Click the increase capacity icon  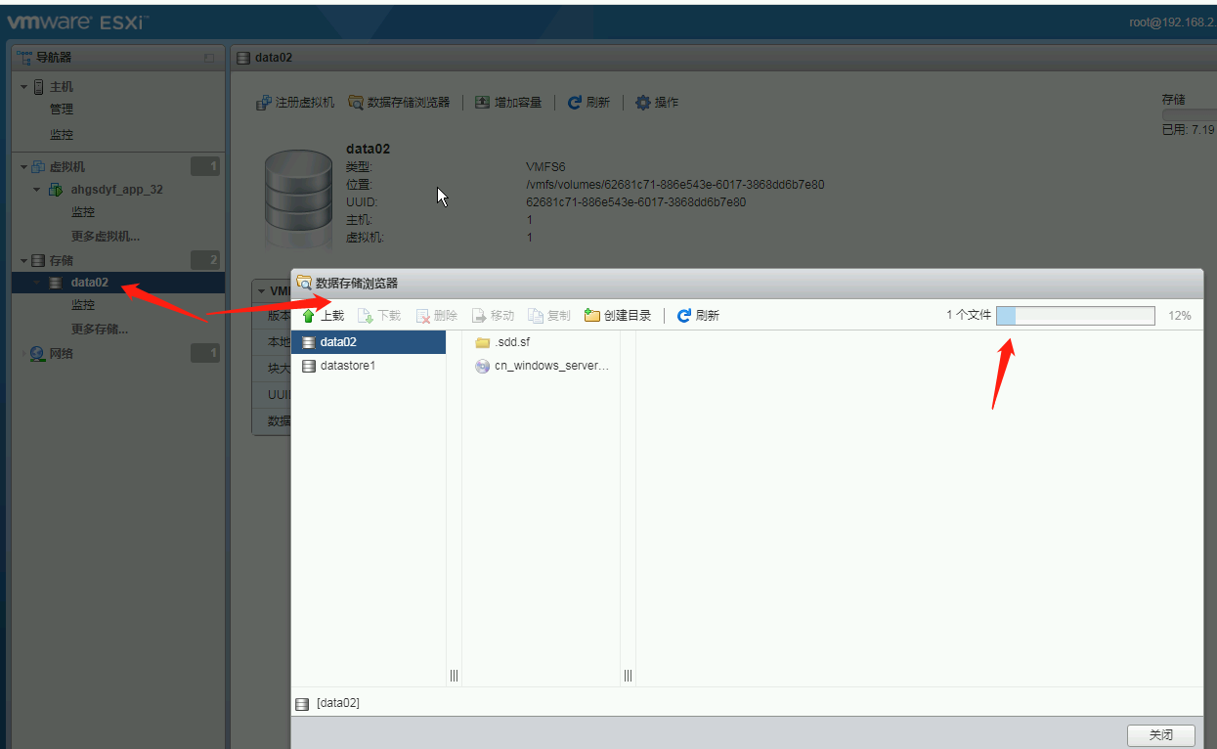(483, 102)
